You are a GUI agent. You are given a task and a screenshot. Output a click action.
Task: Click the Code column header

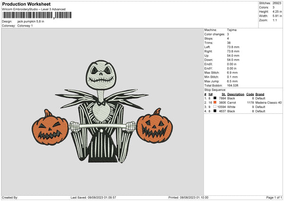click(x=250, y=94)
